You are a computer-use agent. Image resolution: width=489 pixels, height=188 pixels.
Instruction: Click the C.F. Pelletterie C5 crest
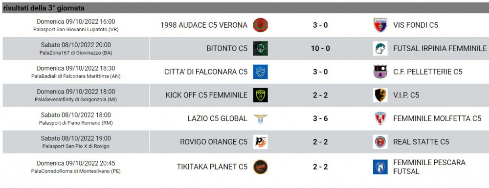pyautogui.click(x=380, y=72)
